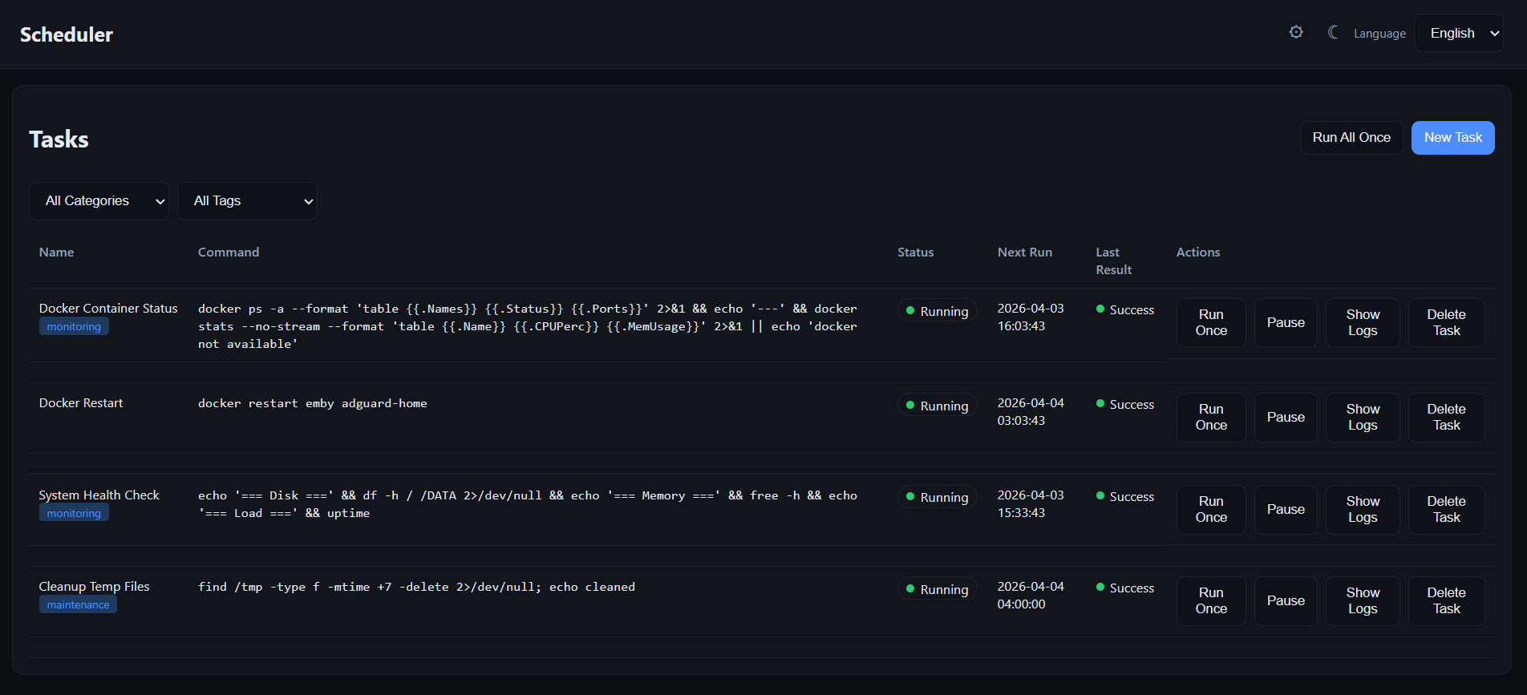Run Docker Container Status task once
This screenshot has height=695, width=1527.
[x=1211, y=323]
